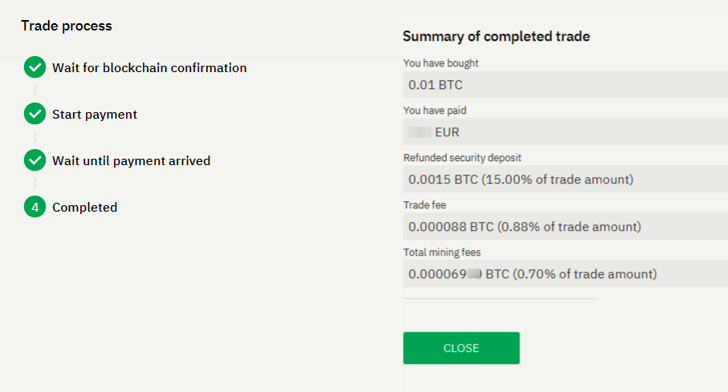Click the Trade process heading

(x=67, y=26)
